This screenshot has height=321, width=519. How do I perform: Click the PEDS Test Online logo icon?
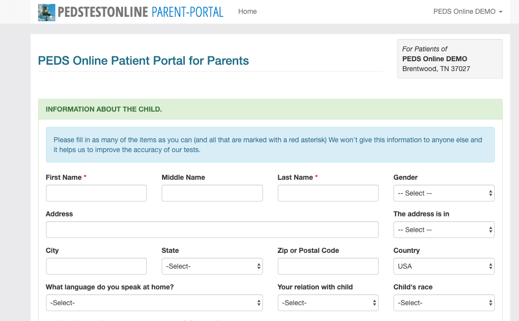click(46, 11)
